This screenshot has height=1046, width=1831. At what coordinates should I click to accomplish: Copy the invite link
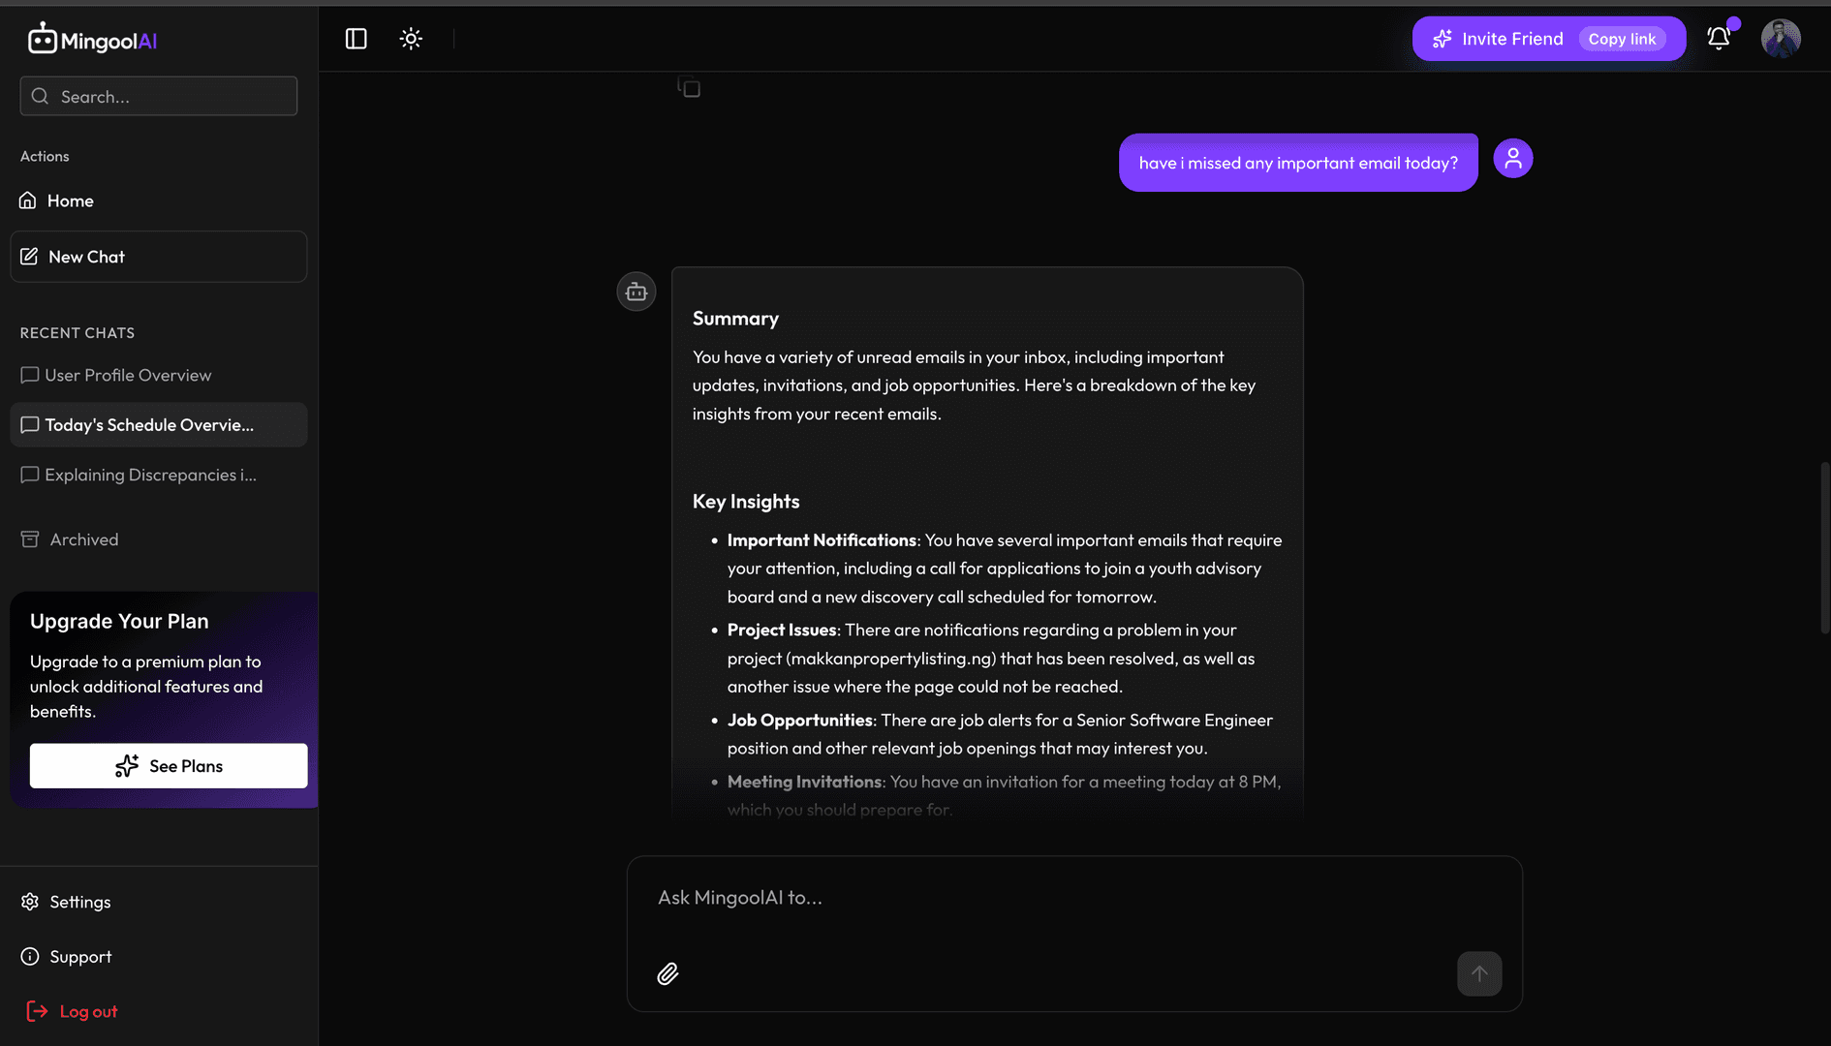(1622, 39)
